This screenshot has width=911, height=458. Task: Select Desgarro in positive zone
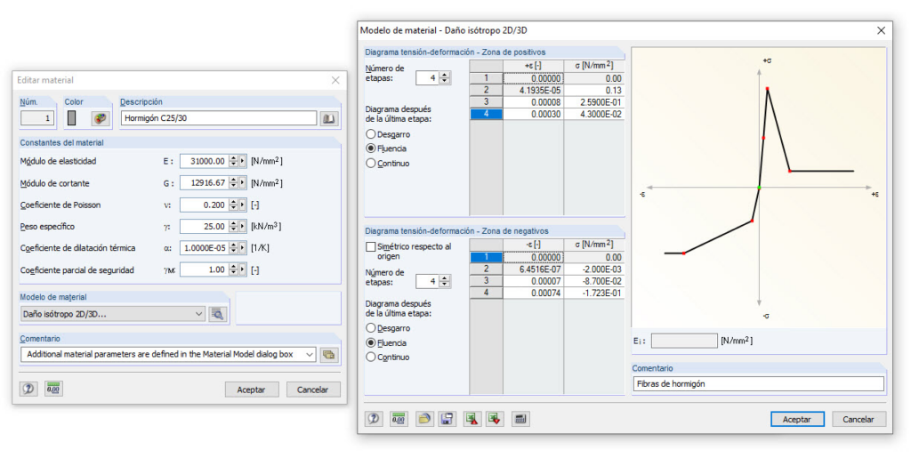tap(371, 134)
